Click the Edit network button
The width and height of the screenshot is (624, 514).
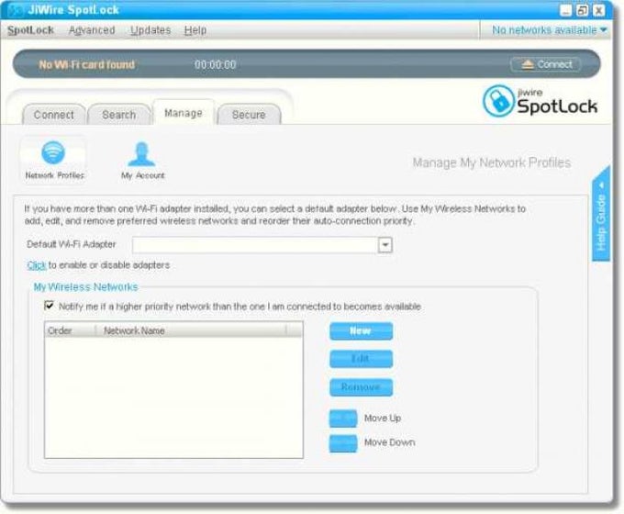[361, 359]
